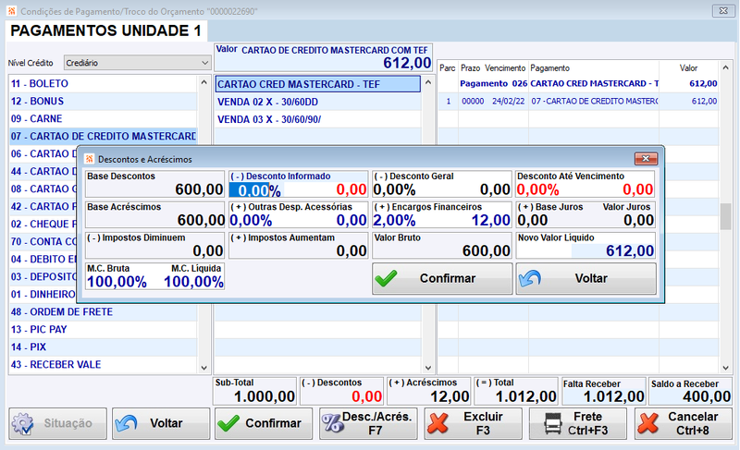The width and height of the screenshot is (740, 450).
Task: Click the blue return arrow on bottom Voltar
Action: point(126,423)
